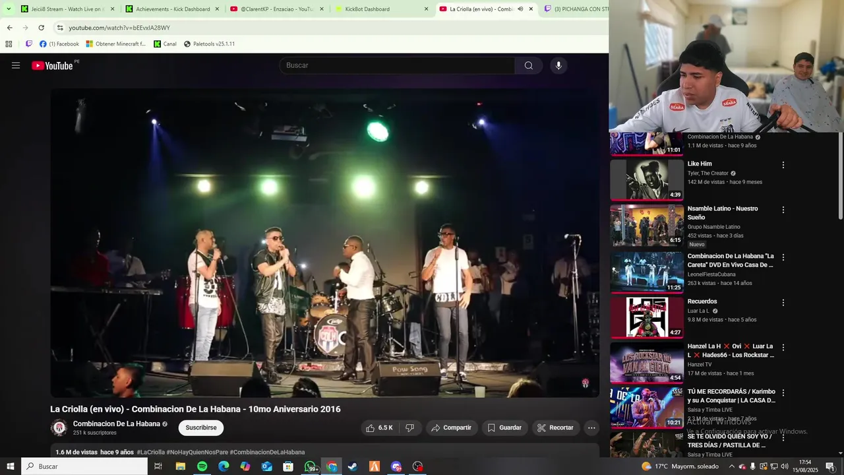Viewport: 844px width, 475px height.
Task: Open Chrome tab search dropdown arrow
Action: pos(9,9)
